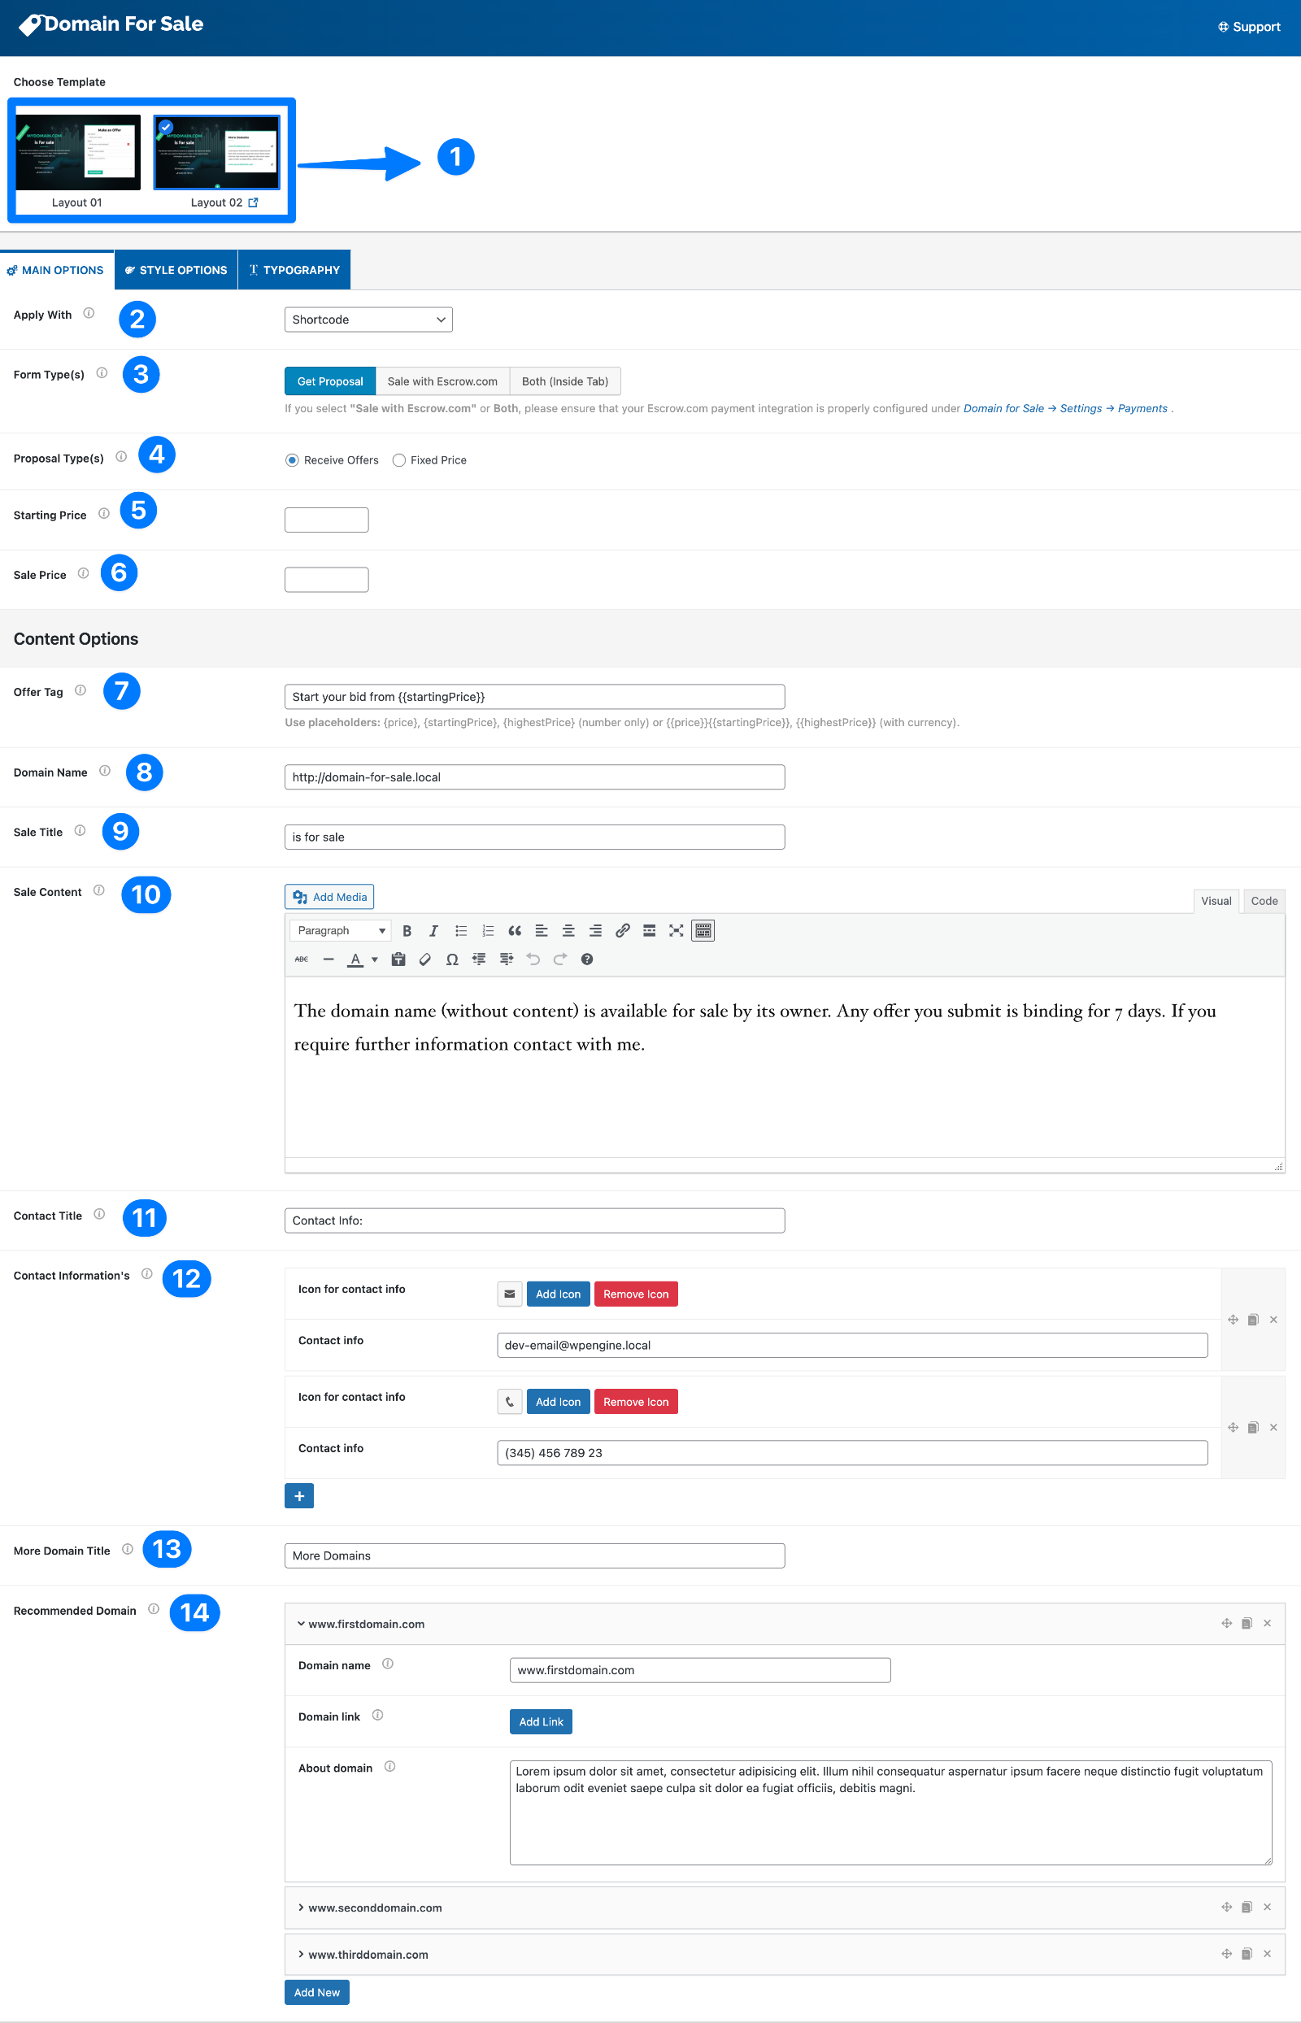Screen dimensions: 1301x2023
Task: Open the Style Options tab
Action: pyautogui.click(x=176, y=269)
